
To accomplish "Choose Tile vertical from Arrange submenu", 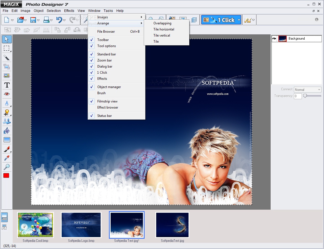I will [166, 35].
